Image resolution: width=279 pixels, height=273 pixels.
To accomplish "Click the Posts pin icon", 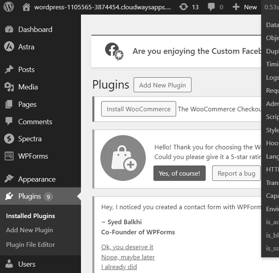I will (x=9, y=69).
